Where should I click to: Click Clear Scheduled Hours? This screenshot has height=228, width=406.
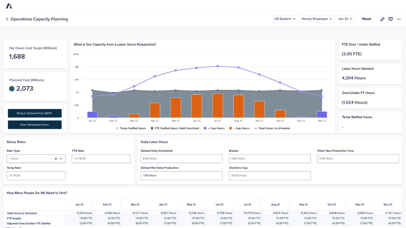pyautogui.click(x=35, y=125)
